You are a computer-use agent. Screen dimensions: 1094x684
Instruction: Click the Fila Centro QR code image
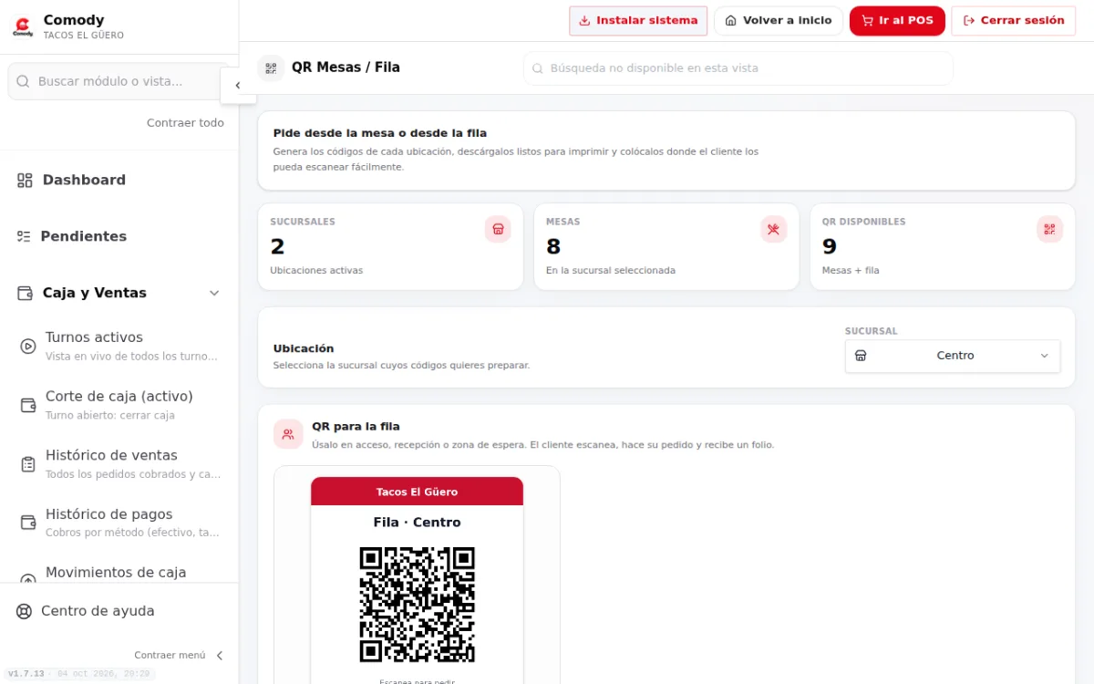pos(417,605)
